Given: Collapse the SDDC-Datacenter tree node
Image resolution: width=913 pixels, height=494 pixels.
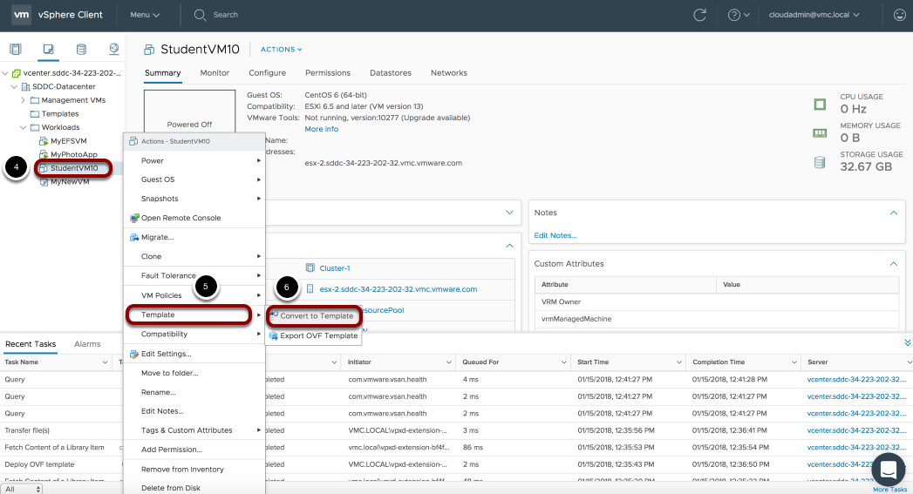Looking at the screenshot, I should pos(15,87).
